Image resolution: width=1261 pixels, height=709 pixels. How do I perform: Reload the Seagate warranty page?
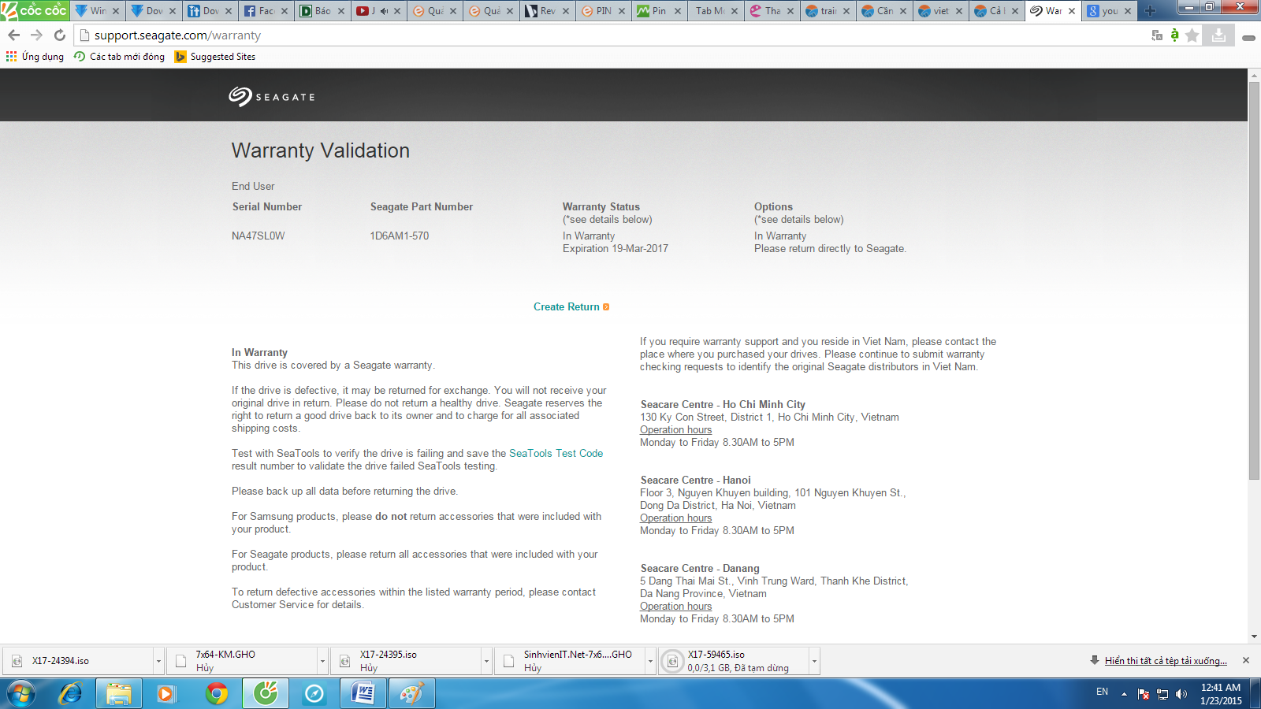[x=59, y=35]
